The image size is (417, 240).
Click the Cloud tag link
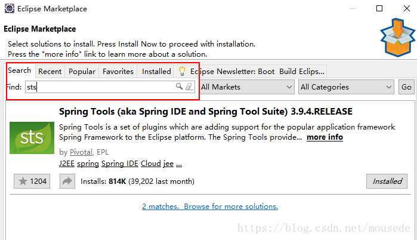click(151, 163)
